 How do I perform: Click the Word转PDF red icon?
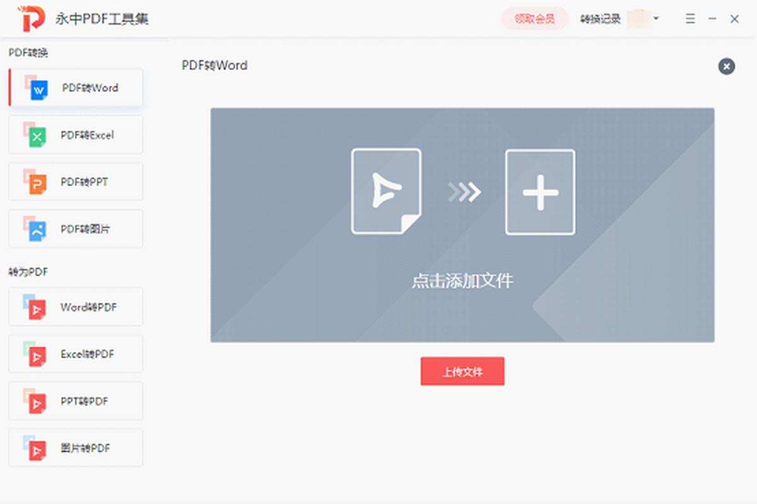[38, 309]
